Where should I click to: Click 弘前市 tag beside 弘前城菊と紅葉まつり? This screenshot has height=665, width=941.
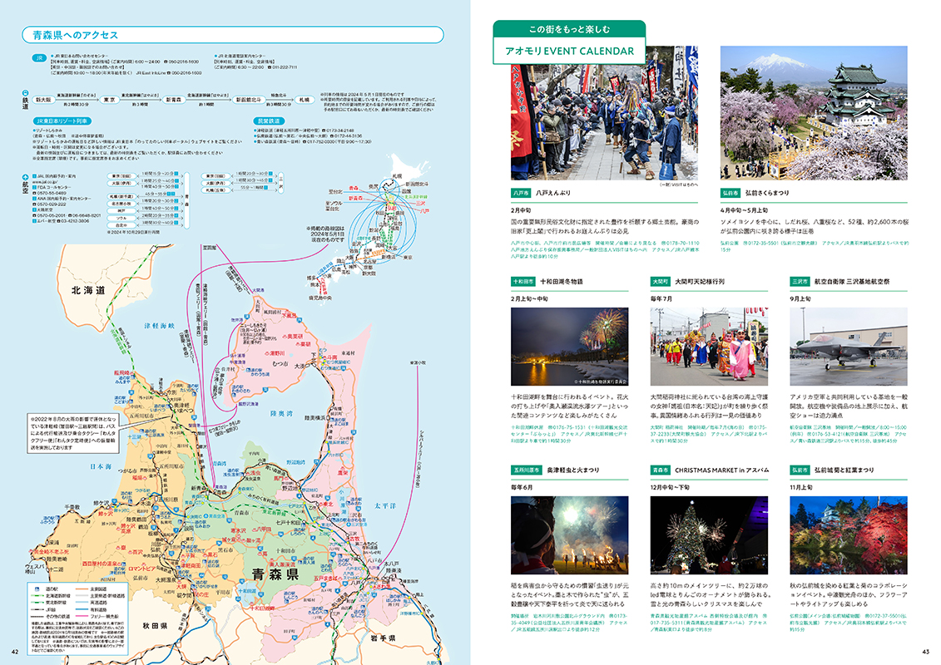800,470
